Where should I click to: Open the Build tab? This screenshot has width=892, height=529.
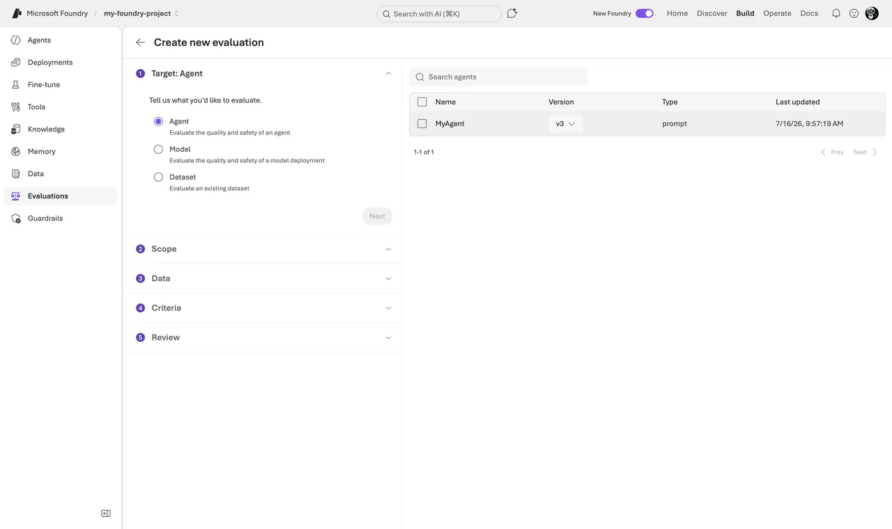pos(745,13)
